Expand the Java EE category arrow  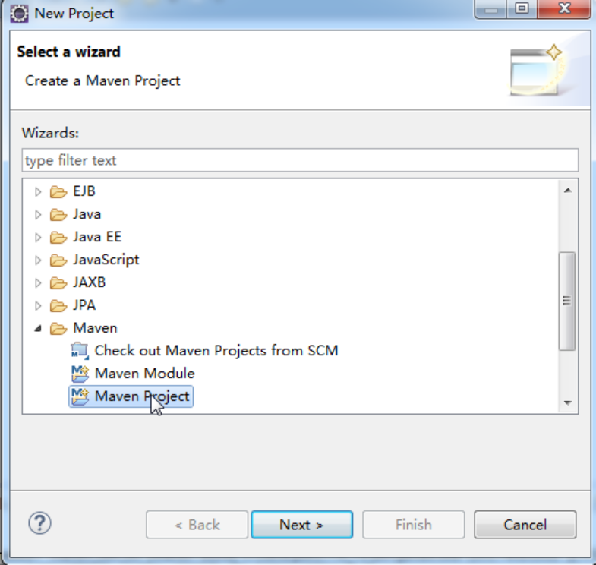pos(38,237)
